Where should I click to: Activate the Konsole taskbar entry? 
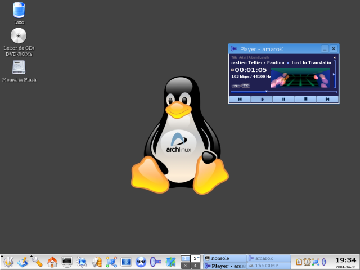(225, 258)
